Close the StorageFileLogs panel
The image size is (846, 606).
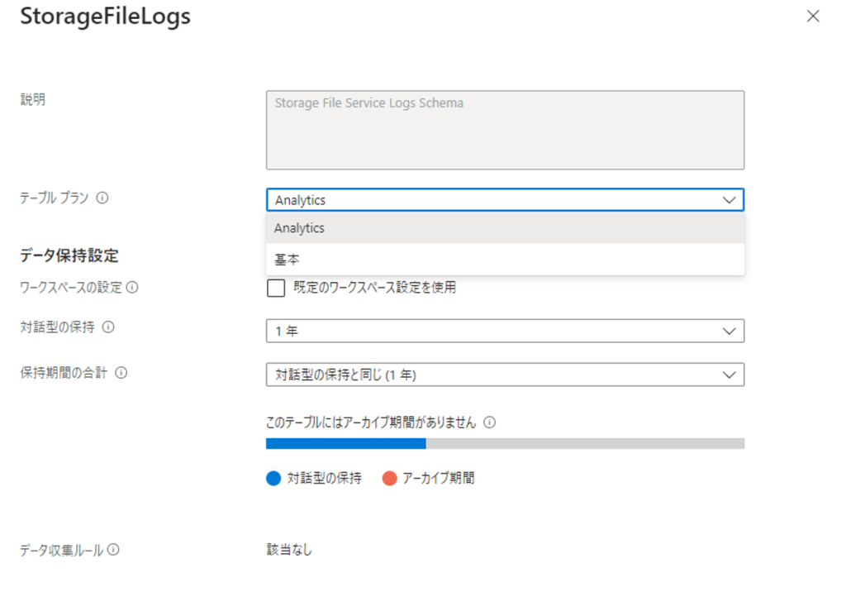[x=813, y=17]
